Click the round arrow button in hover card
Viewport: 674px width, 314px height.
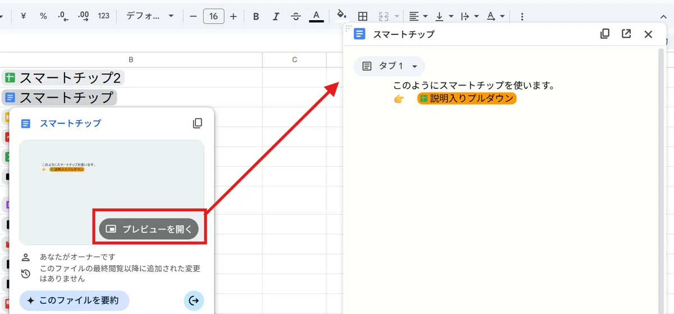pyautogui.click(x=194, y=301)
